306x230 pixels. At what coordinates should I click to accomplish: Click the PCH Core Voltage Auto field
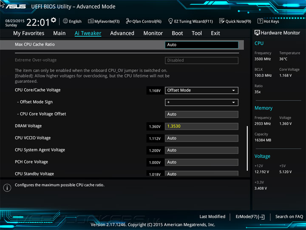point(201,162)
